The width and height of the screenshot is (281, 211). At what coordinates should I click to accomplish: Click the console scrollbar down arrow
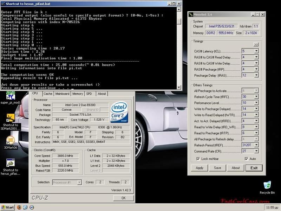(x=179, y=87)
